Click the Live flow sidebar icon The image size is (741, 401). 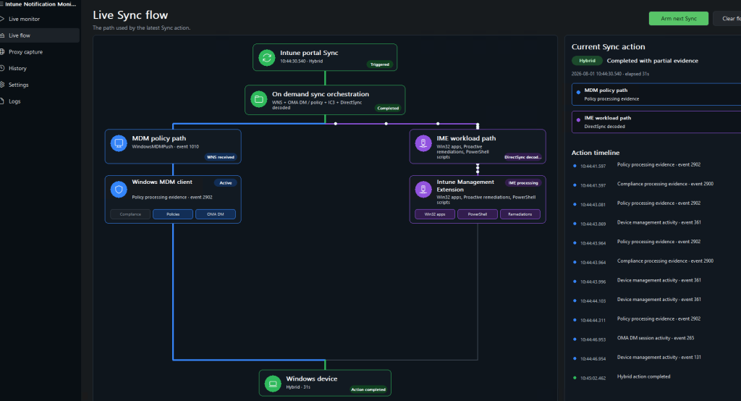[2, 35]
